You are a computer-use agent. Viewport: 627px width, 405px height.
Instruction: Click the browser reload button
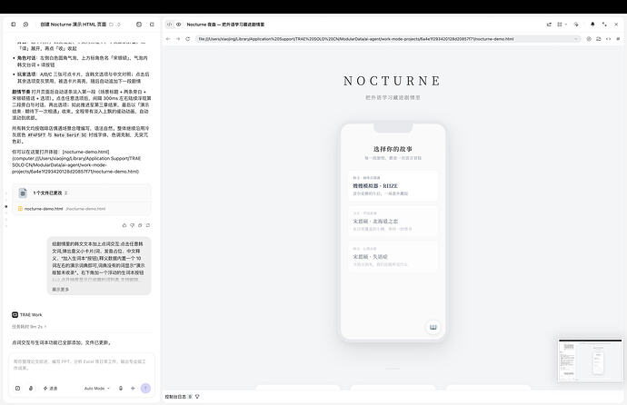click(x=187, y=39)
